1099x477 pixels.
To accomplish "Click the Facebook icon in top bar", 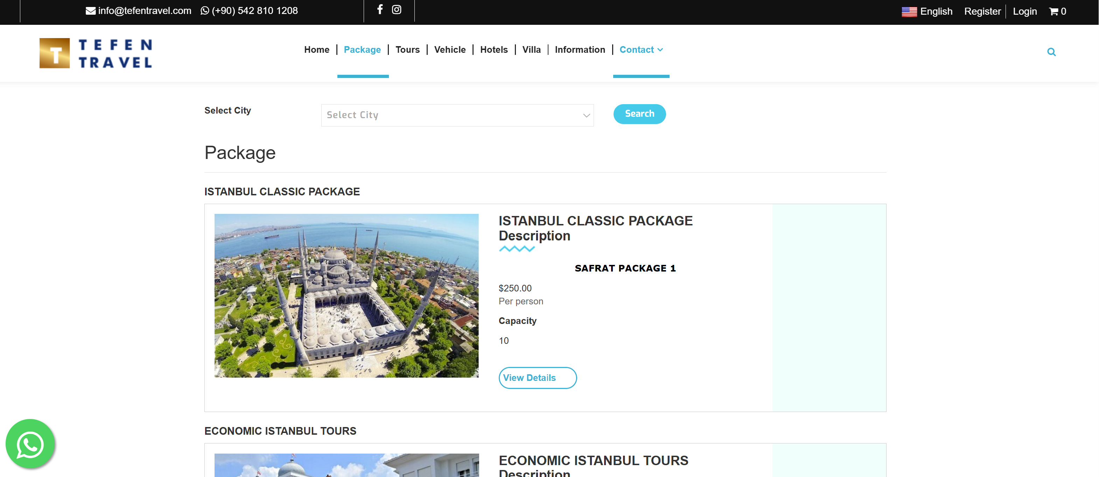I will [x=380, y=9].
